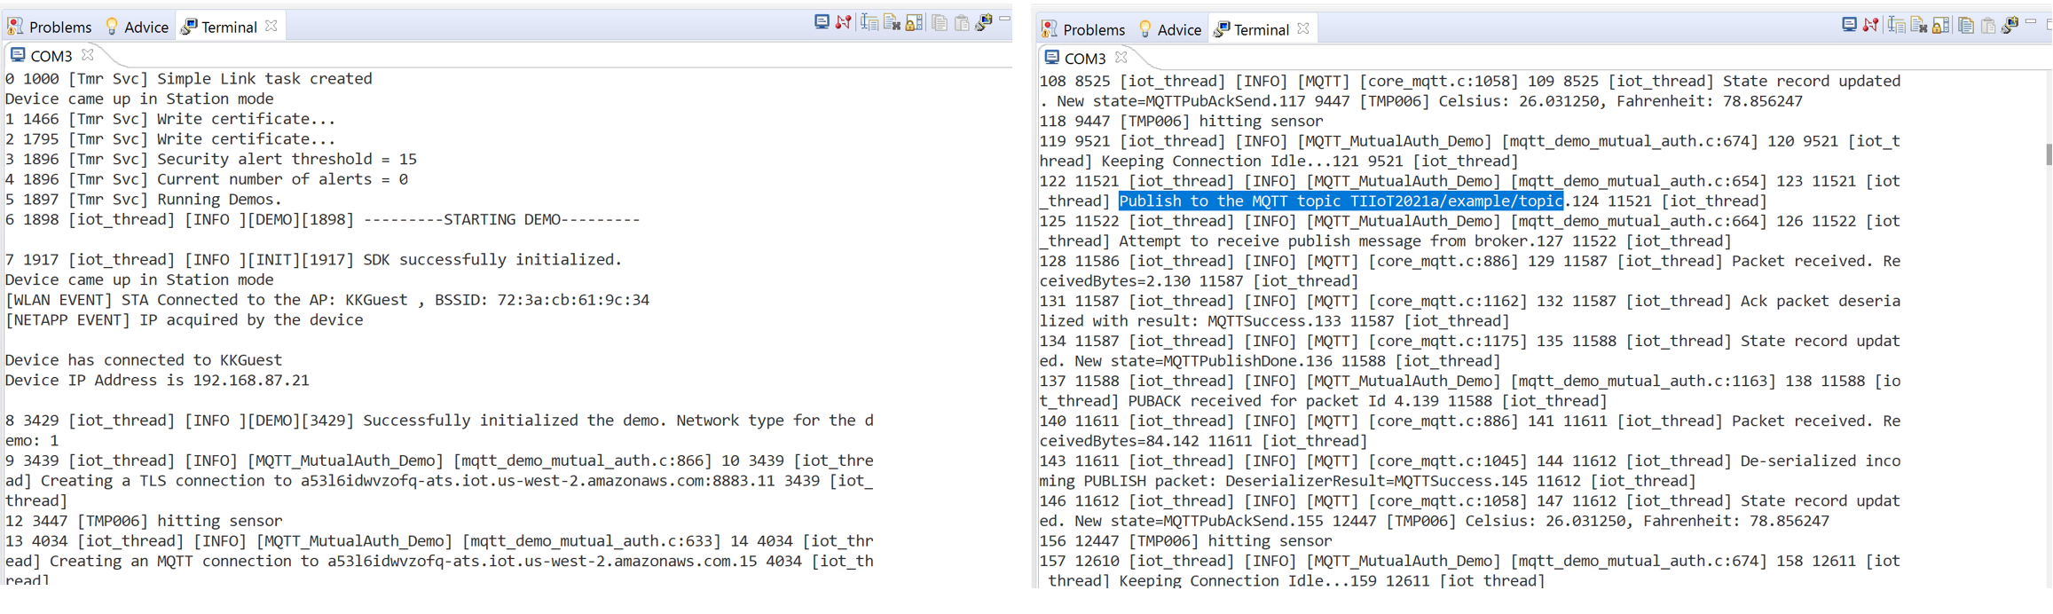Click 'Attempt to receive publish message' line
Image resolution: width=2053 pixels, height=614 pixels.
click(1323, 241)
